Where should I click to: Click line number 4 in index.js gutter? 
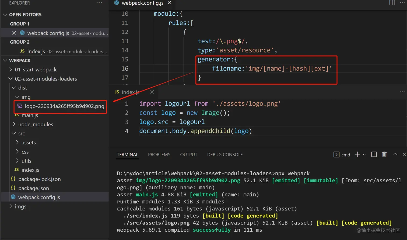(127, 131)
